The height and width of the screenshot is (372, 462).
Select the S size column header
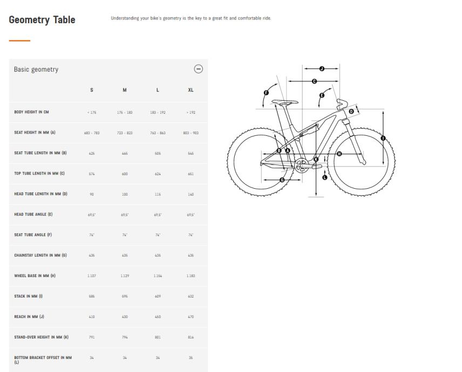92,90
